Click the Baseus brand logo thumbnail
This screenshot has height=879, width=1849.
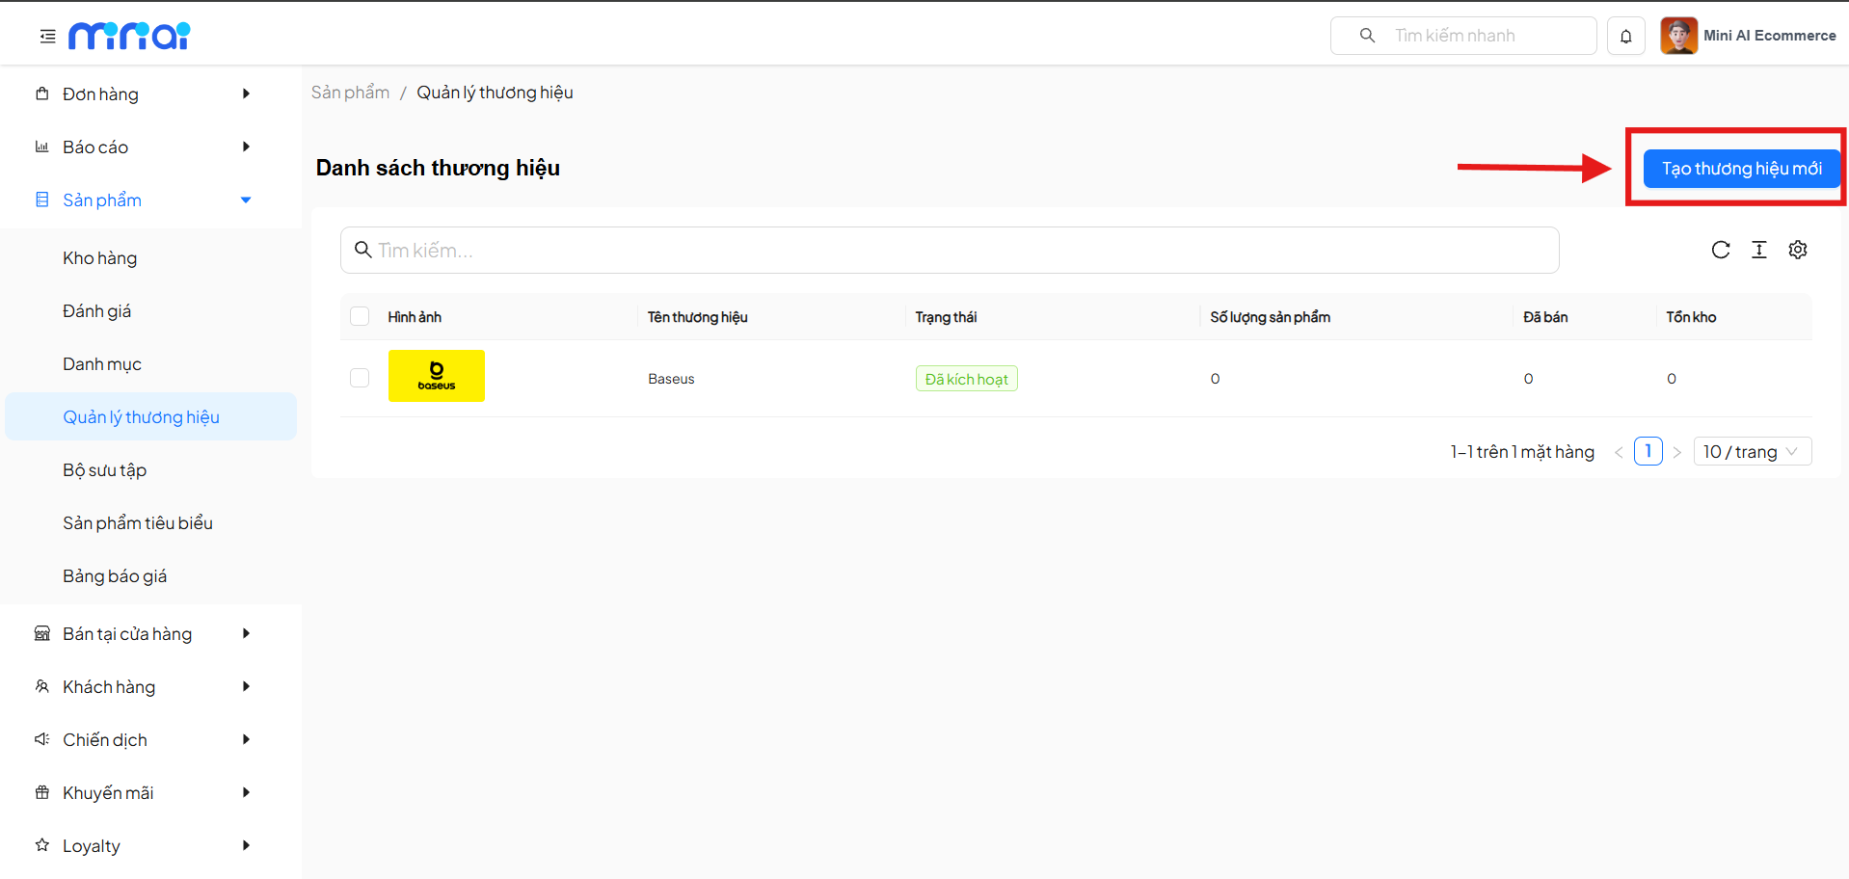click(x=436, y=376)
